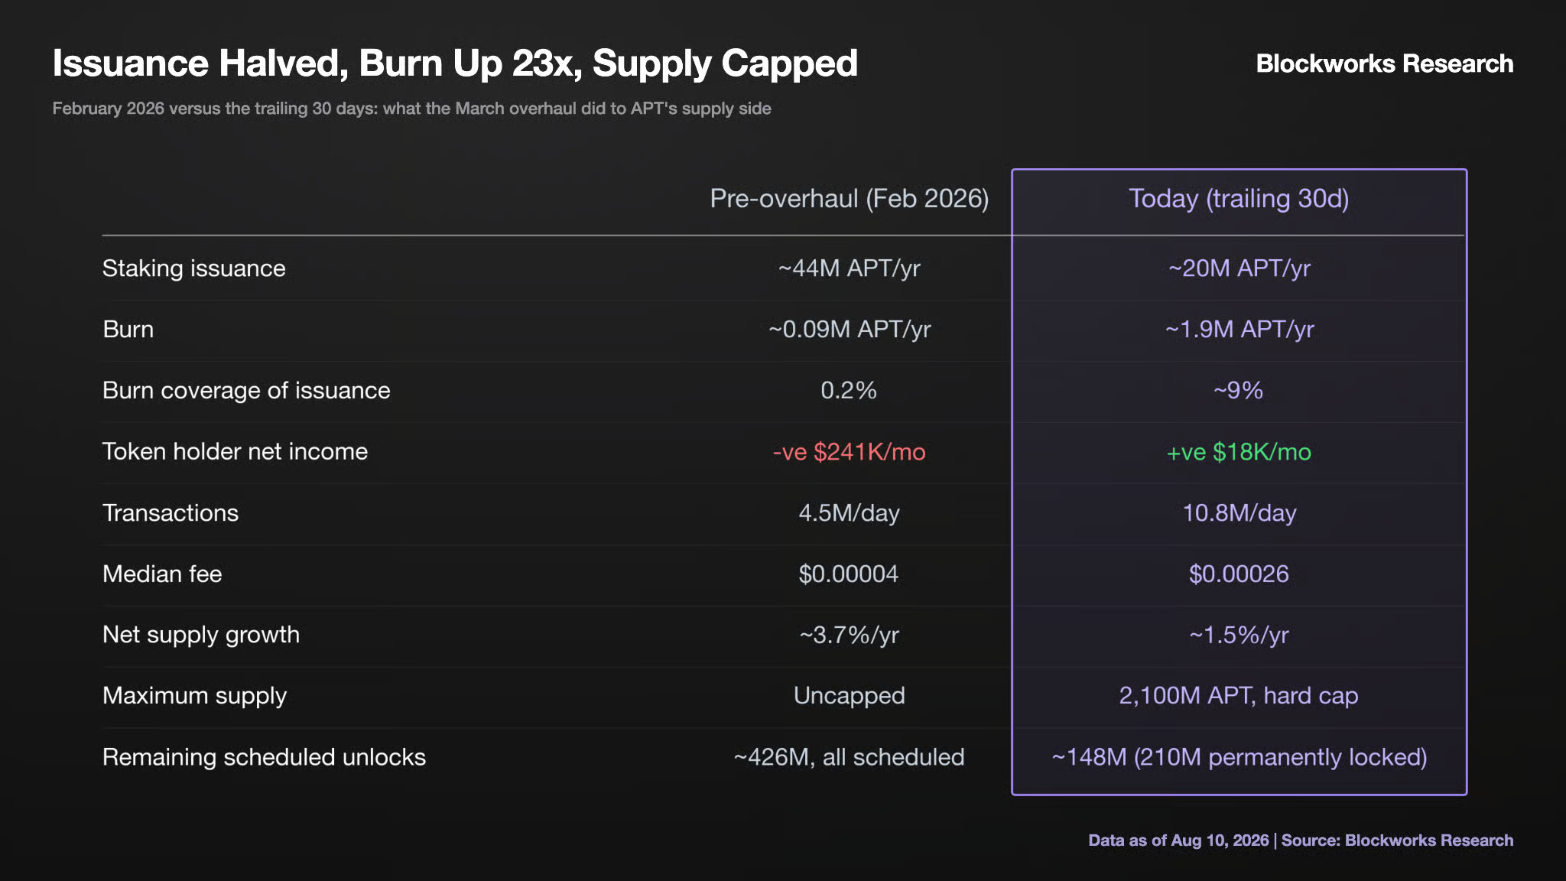Click the Blockworks Research logo text
The image size is (1566, 881).
tap(1384, 63)
